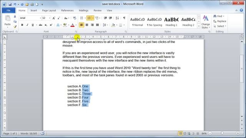Apply the No Spacing style
Image resolution: width=246 pixels, height=138 pixels.
[155, 22]
